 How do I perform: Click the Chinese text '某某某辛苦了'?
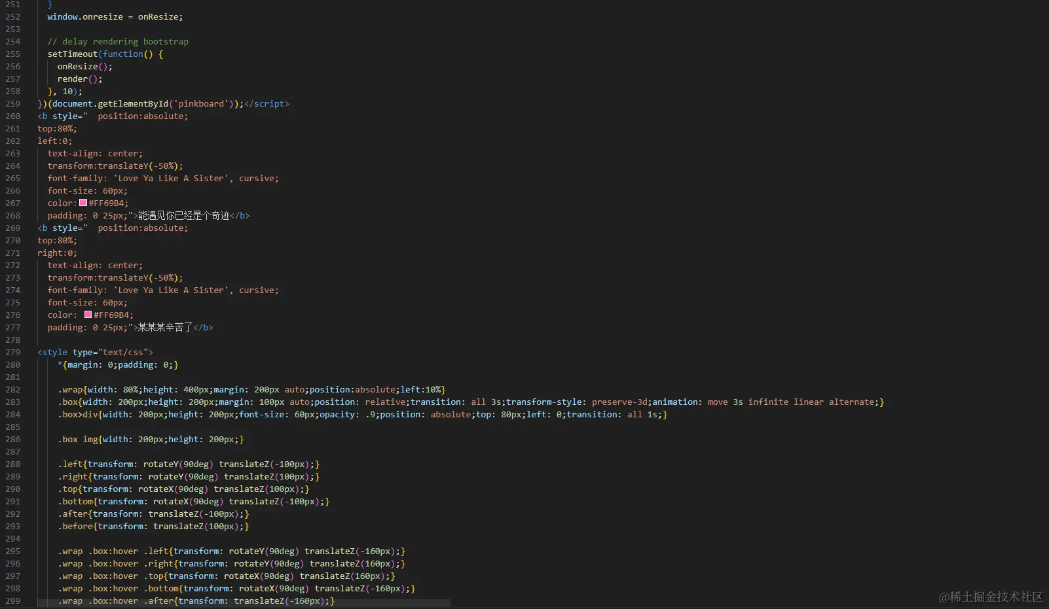[166, 328]
